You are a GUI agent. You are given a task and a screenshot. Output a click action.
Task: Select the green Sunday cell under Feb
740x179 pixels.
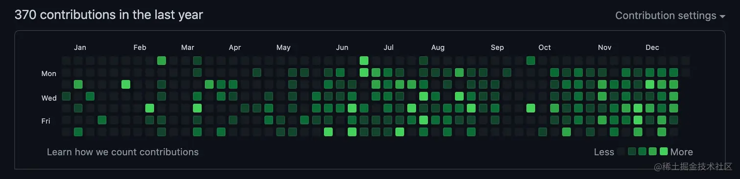coord(162,60)
